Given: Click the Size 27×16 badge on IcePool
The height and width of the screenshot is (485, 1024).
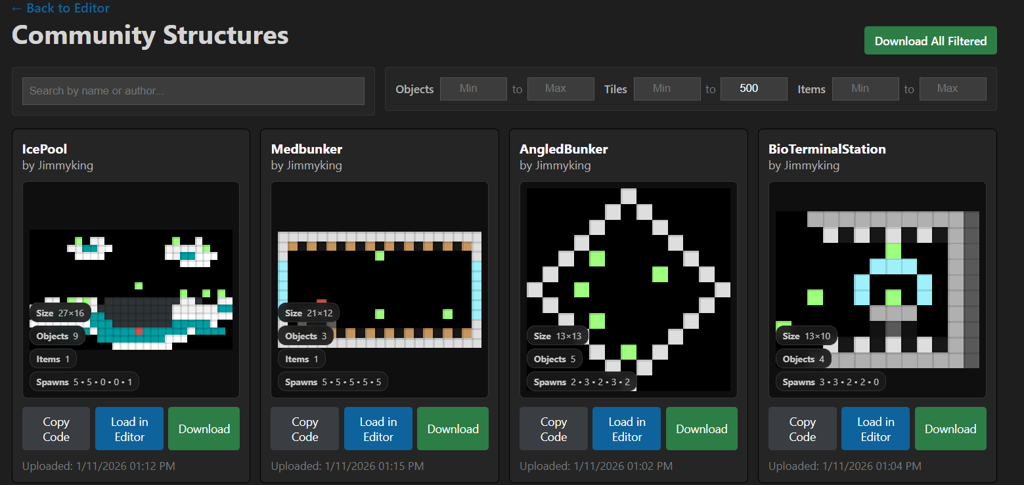Looking at the screenshot, I should point(60,313).
